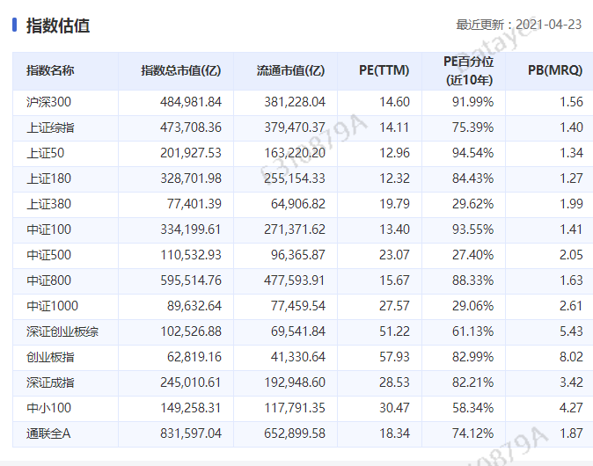The image size is (593, 466).
Task: Sort by PE(TTM) column header
Action: 384,71
